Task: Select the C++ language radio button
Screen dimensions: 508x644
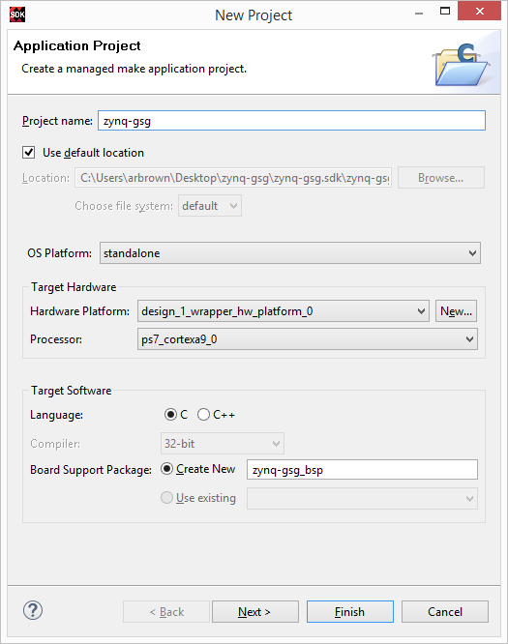Action: click(203, 415)
